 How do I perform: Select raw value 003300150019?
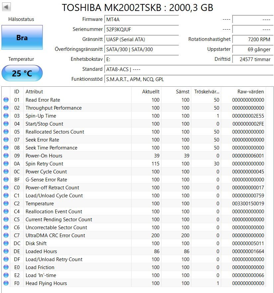[x=248, y=204]
